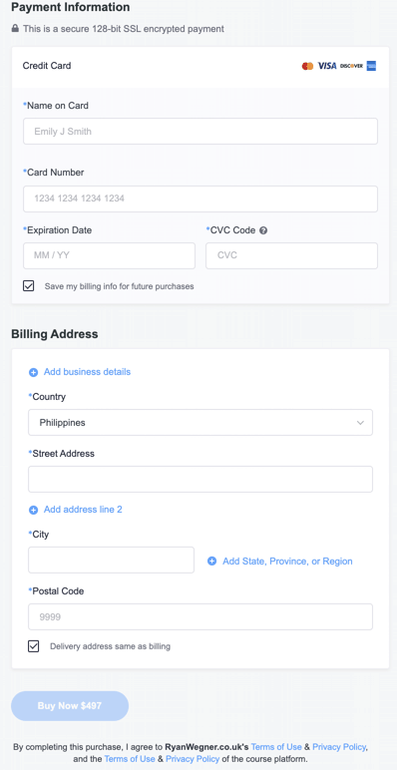
Task: Click the Name on Card input field
Action: pyautogui.click(x=200, y=131)
